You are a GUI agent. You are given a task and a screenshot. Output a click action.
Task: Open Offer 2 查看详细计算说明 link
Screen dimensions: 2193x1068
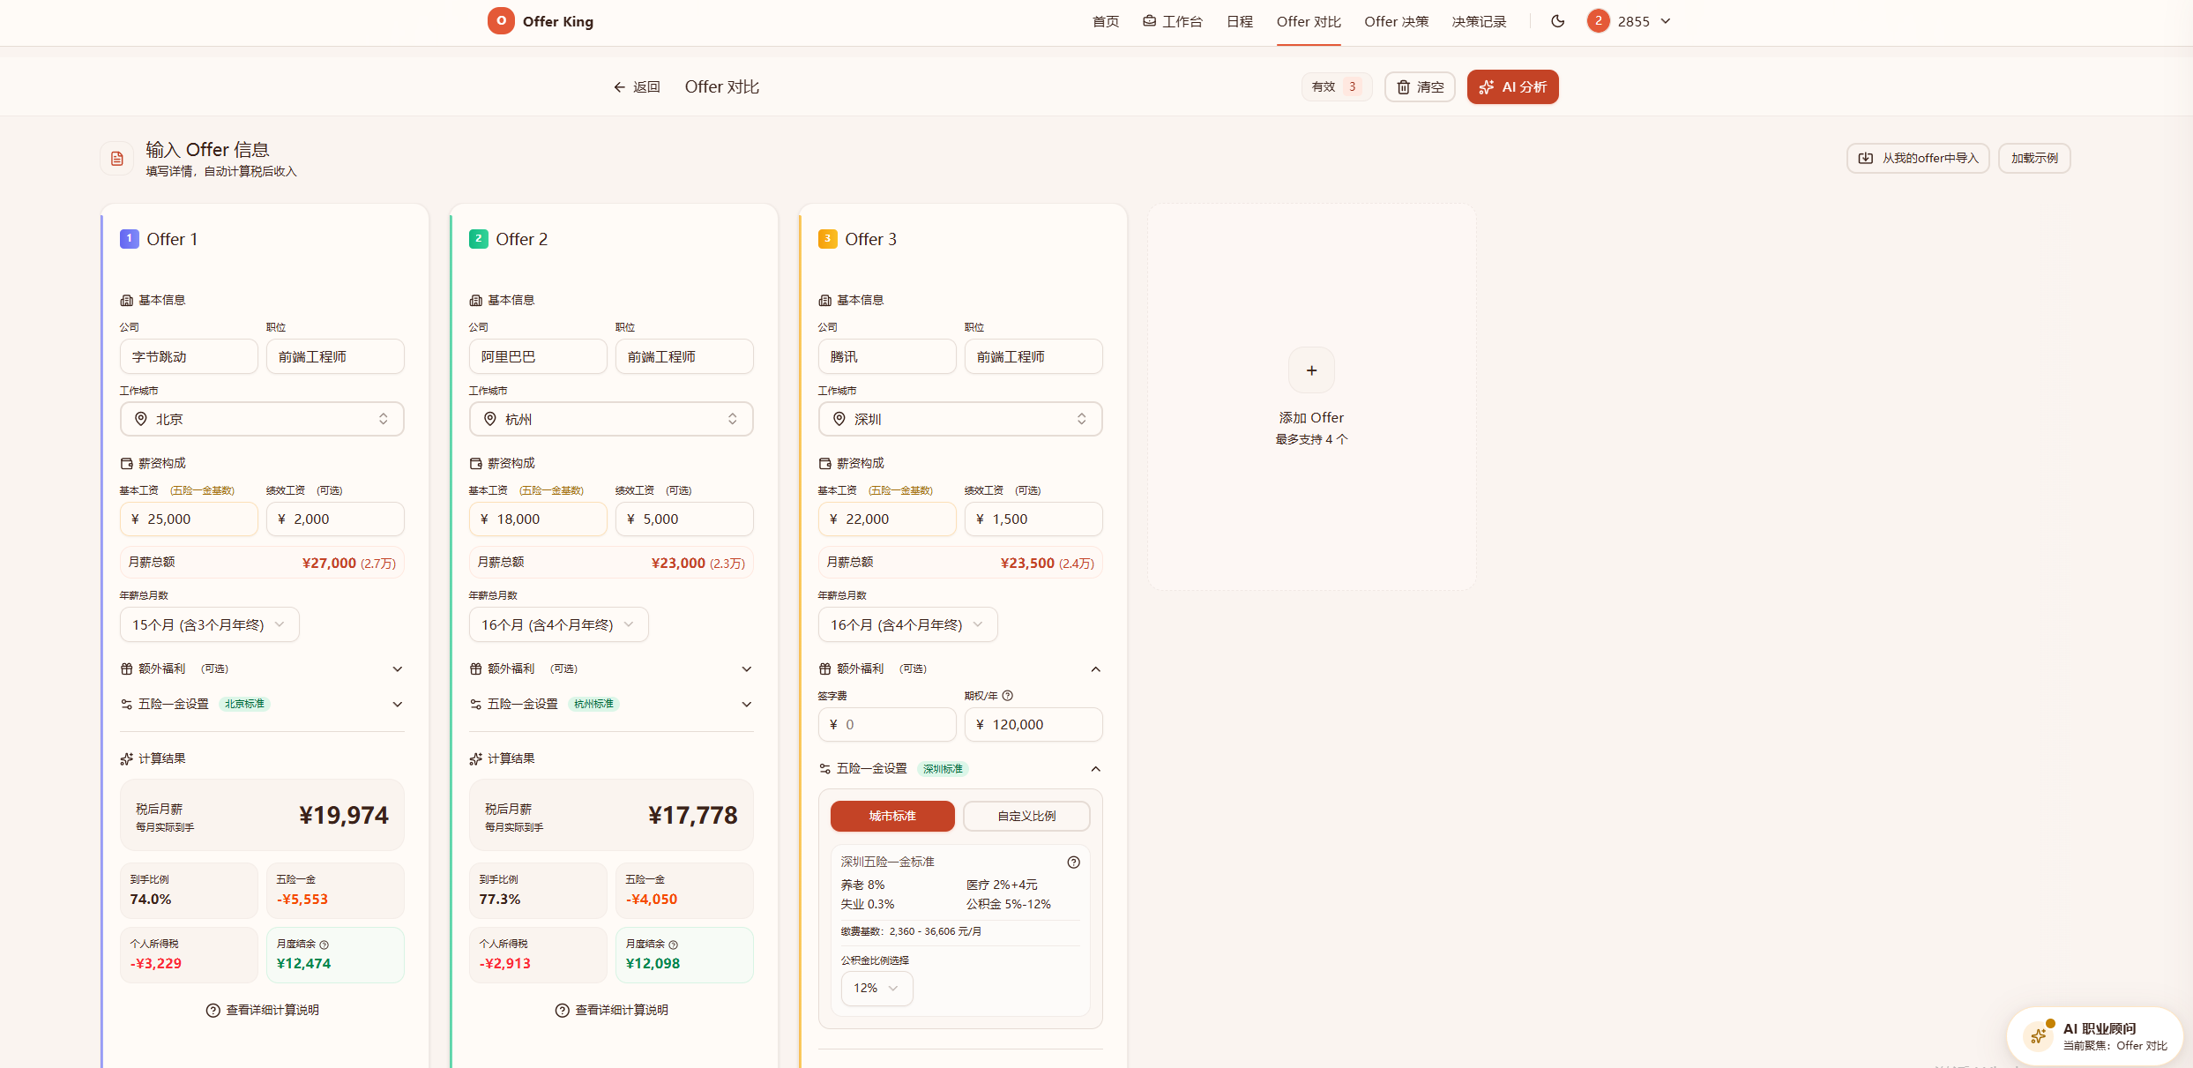coord(611,1011)
